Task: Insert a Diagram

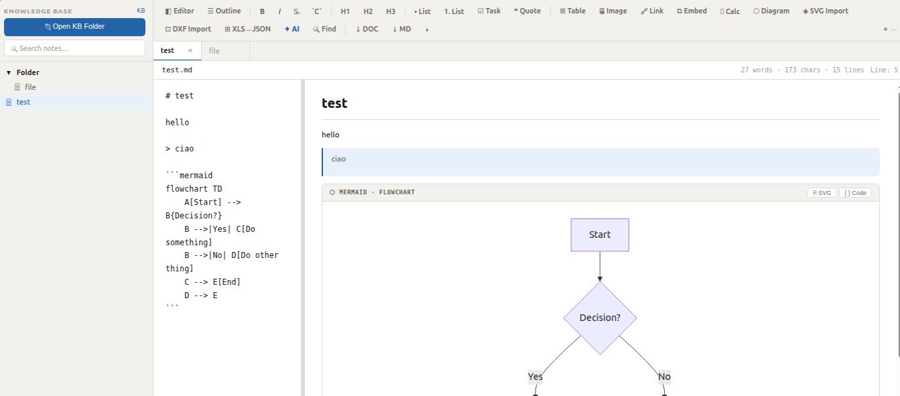Action: pos(771,11)
